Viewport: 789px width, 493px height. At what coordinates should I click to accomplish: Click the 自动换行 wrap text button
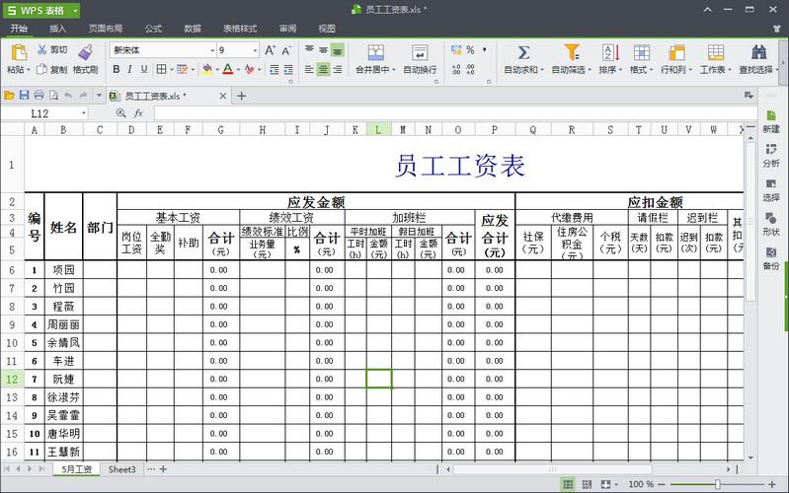[x=419, y=70]
